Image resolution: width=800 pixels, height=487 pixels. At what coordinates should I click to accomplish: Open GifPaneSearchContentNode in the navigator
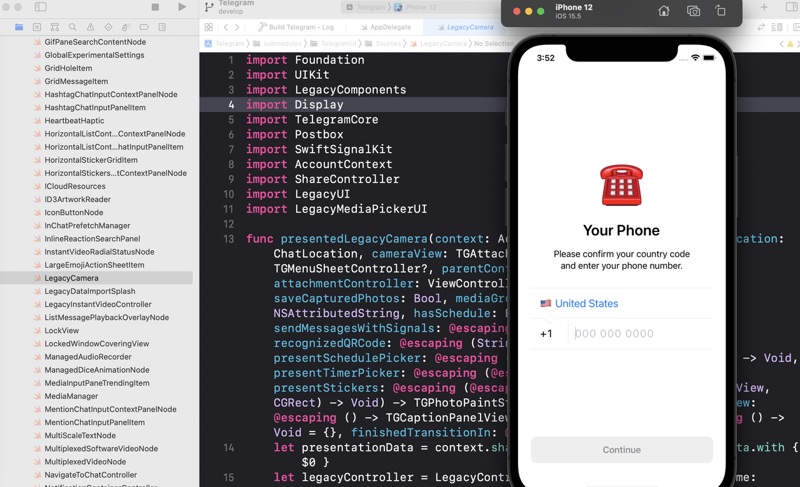point(95,42)
